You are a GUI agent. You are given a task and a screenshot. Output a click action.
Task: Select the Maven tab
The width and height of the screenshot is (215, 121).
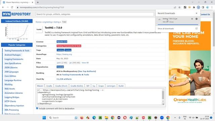(x=40, y=86)
